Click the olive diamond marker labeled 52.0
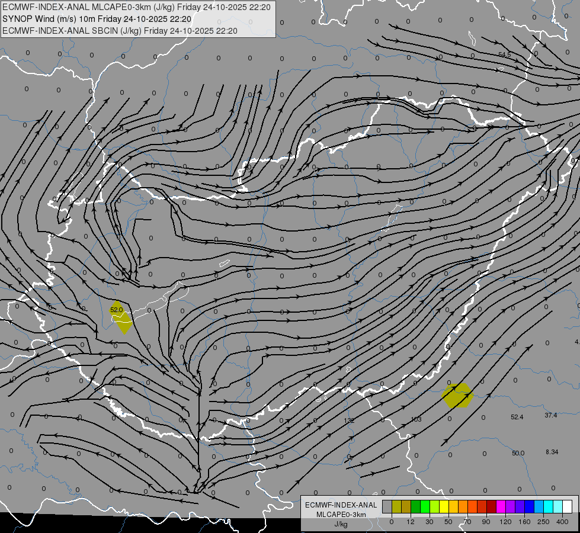The width and height of the screenshot is (580, 533). (121, 317)
